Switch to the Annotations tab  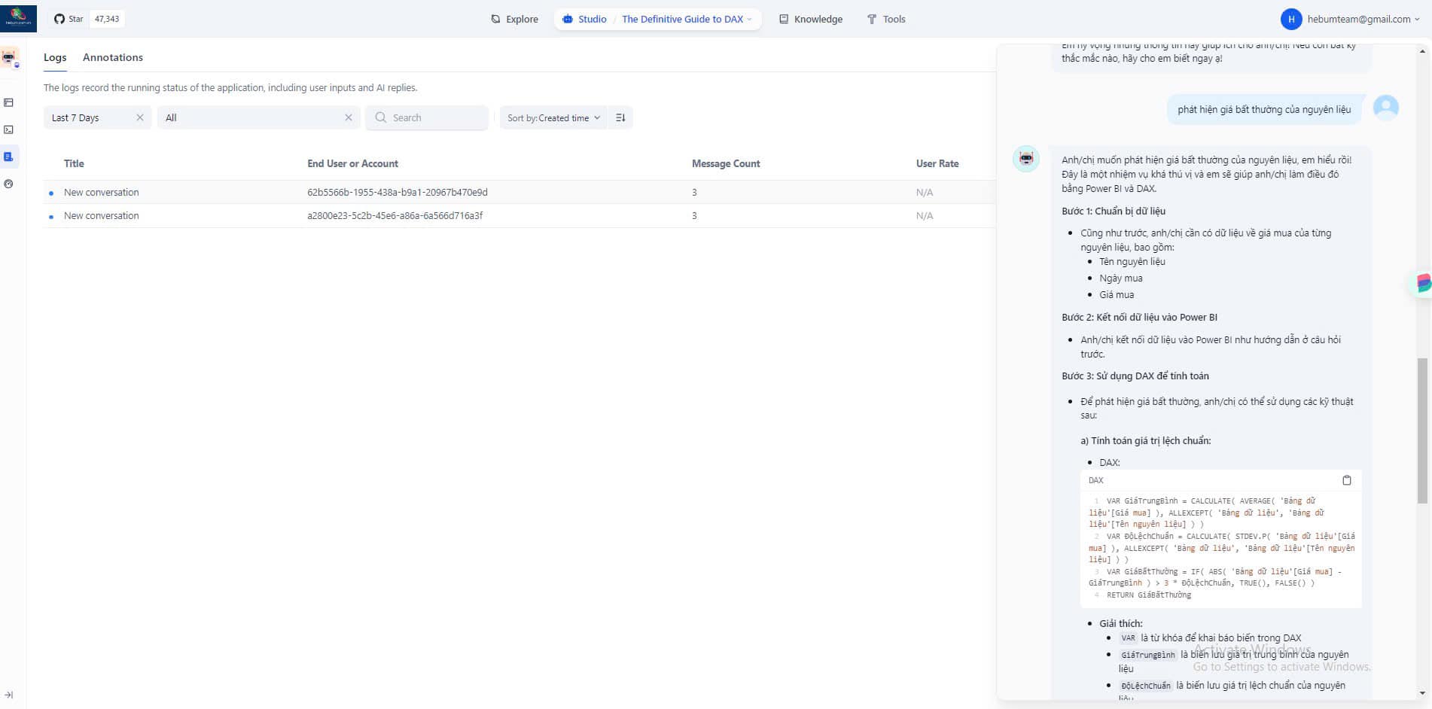(113, 57)
